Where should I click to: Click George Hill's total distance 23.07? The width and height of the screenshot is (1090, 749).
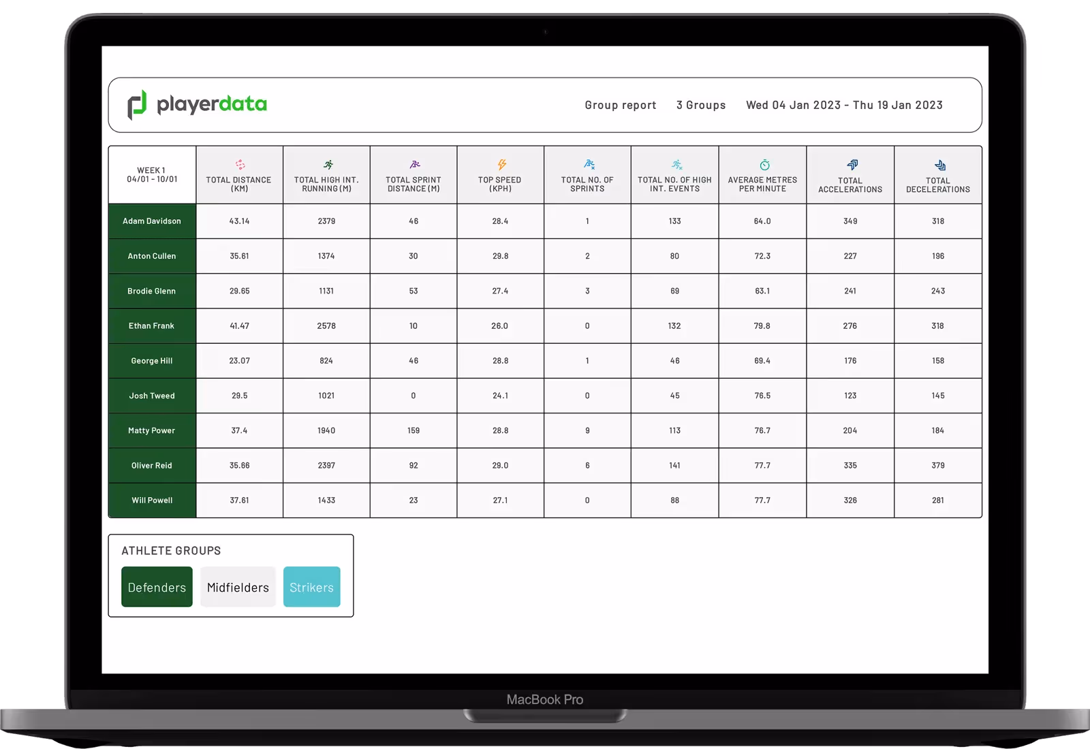coord(240,361)
